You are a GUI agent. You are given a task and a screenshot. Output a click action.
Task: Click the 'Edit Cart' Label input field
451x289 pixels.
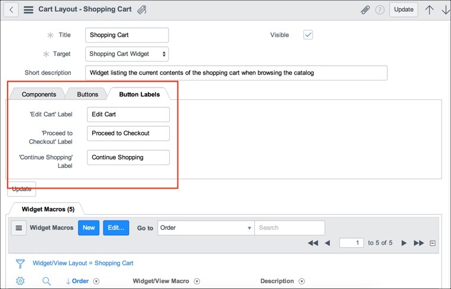click(x=128, y=115)
